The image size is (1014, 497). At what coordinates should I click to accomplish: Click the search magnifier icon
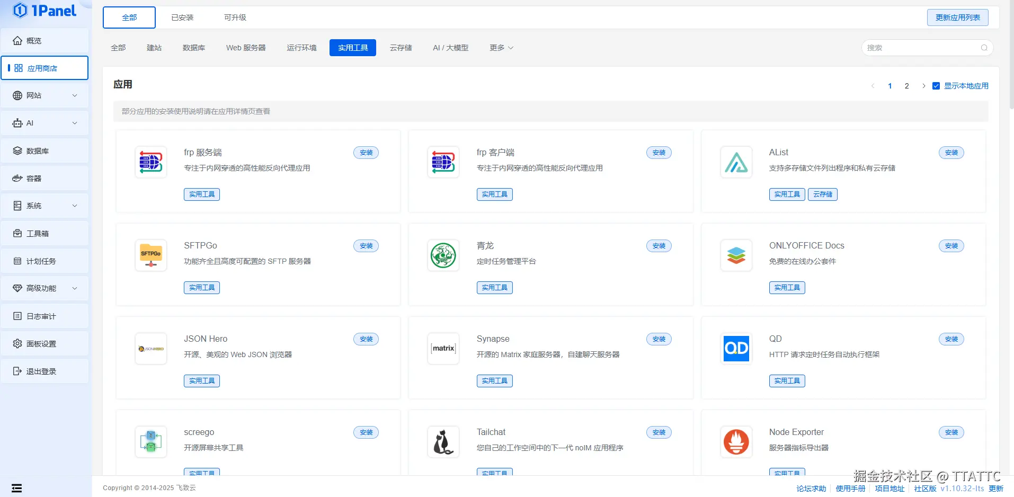click(x=984, y=48)
